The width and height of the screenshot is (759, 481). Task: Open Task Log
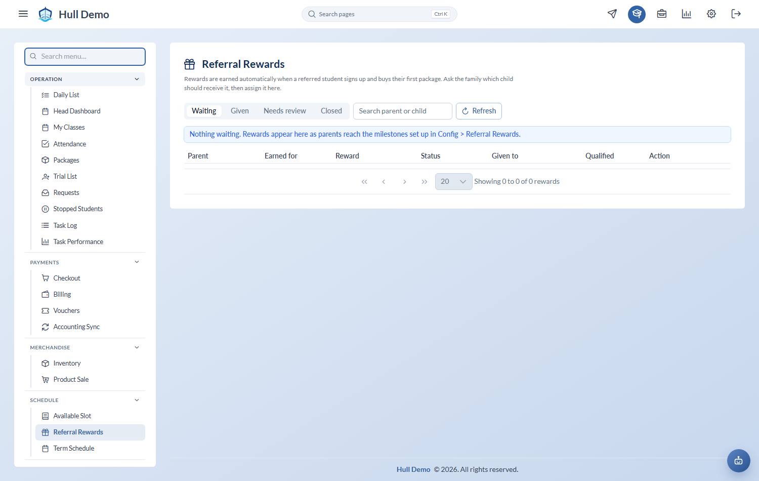90,225
